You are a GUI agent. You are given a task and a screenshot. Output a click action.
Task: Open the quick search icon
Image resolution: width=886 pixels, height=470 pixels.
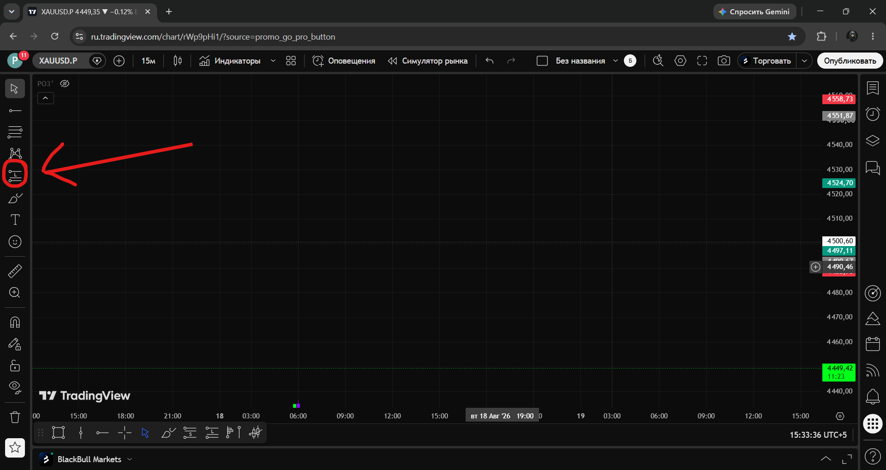[658, 61]
